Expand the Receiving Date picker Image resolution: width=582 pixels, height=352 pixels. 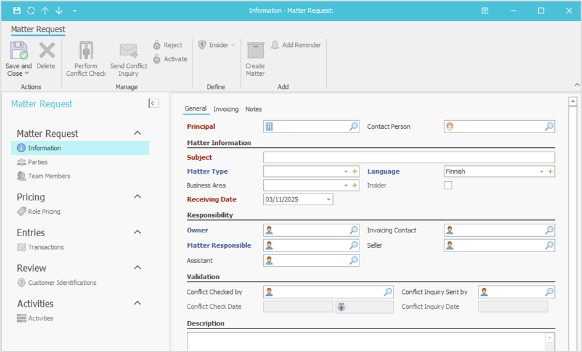coord(329,200)
